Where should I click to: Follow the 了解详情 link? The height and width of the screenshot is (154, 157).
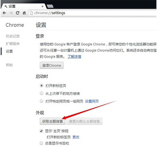[x=74, y=57]
